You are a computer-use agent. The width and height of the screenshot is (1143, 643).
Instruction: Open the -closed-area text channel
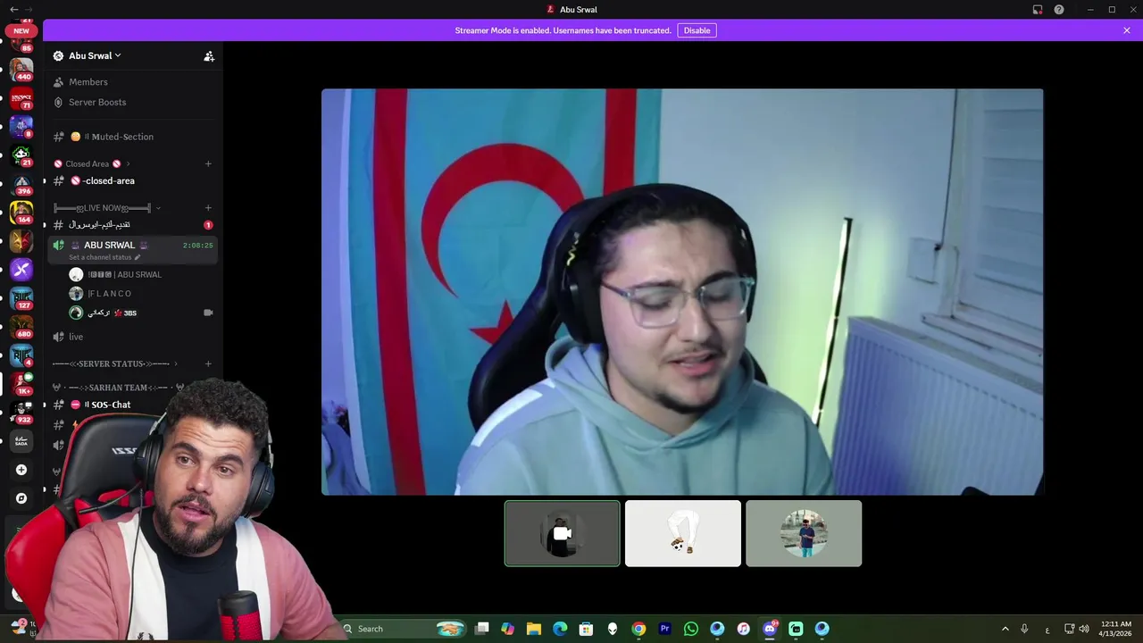coord(132,180)
